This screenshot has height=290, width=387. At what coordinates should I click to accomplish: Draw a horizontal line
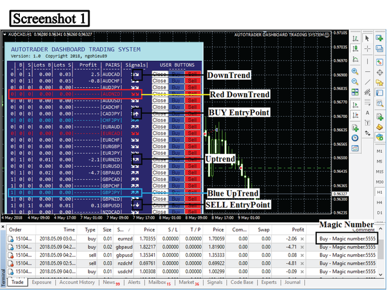[x=367, y=71]
